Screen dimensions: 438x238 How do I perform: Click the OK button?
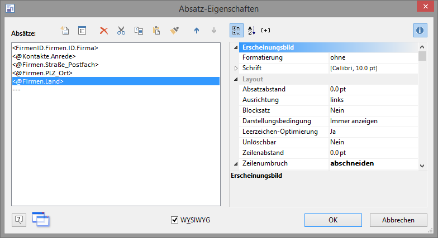tap(333, 220)
